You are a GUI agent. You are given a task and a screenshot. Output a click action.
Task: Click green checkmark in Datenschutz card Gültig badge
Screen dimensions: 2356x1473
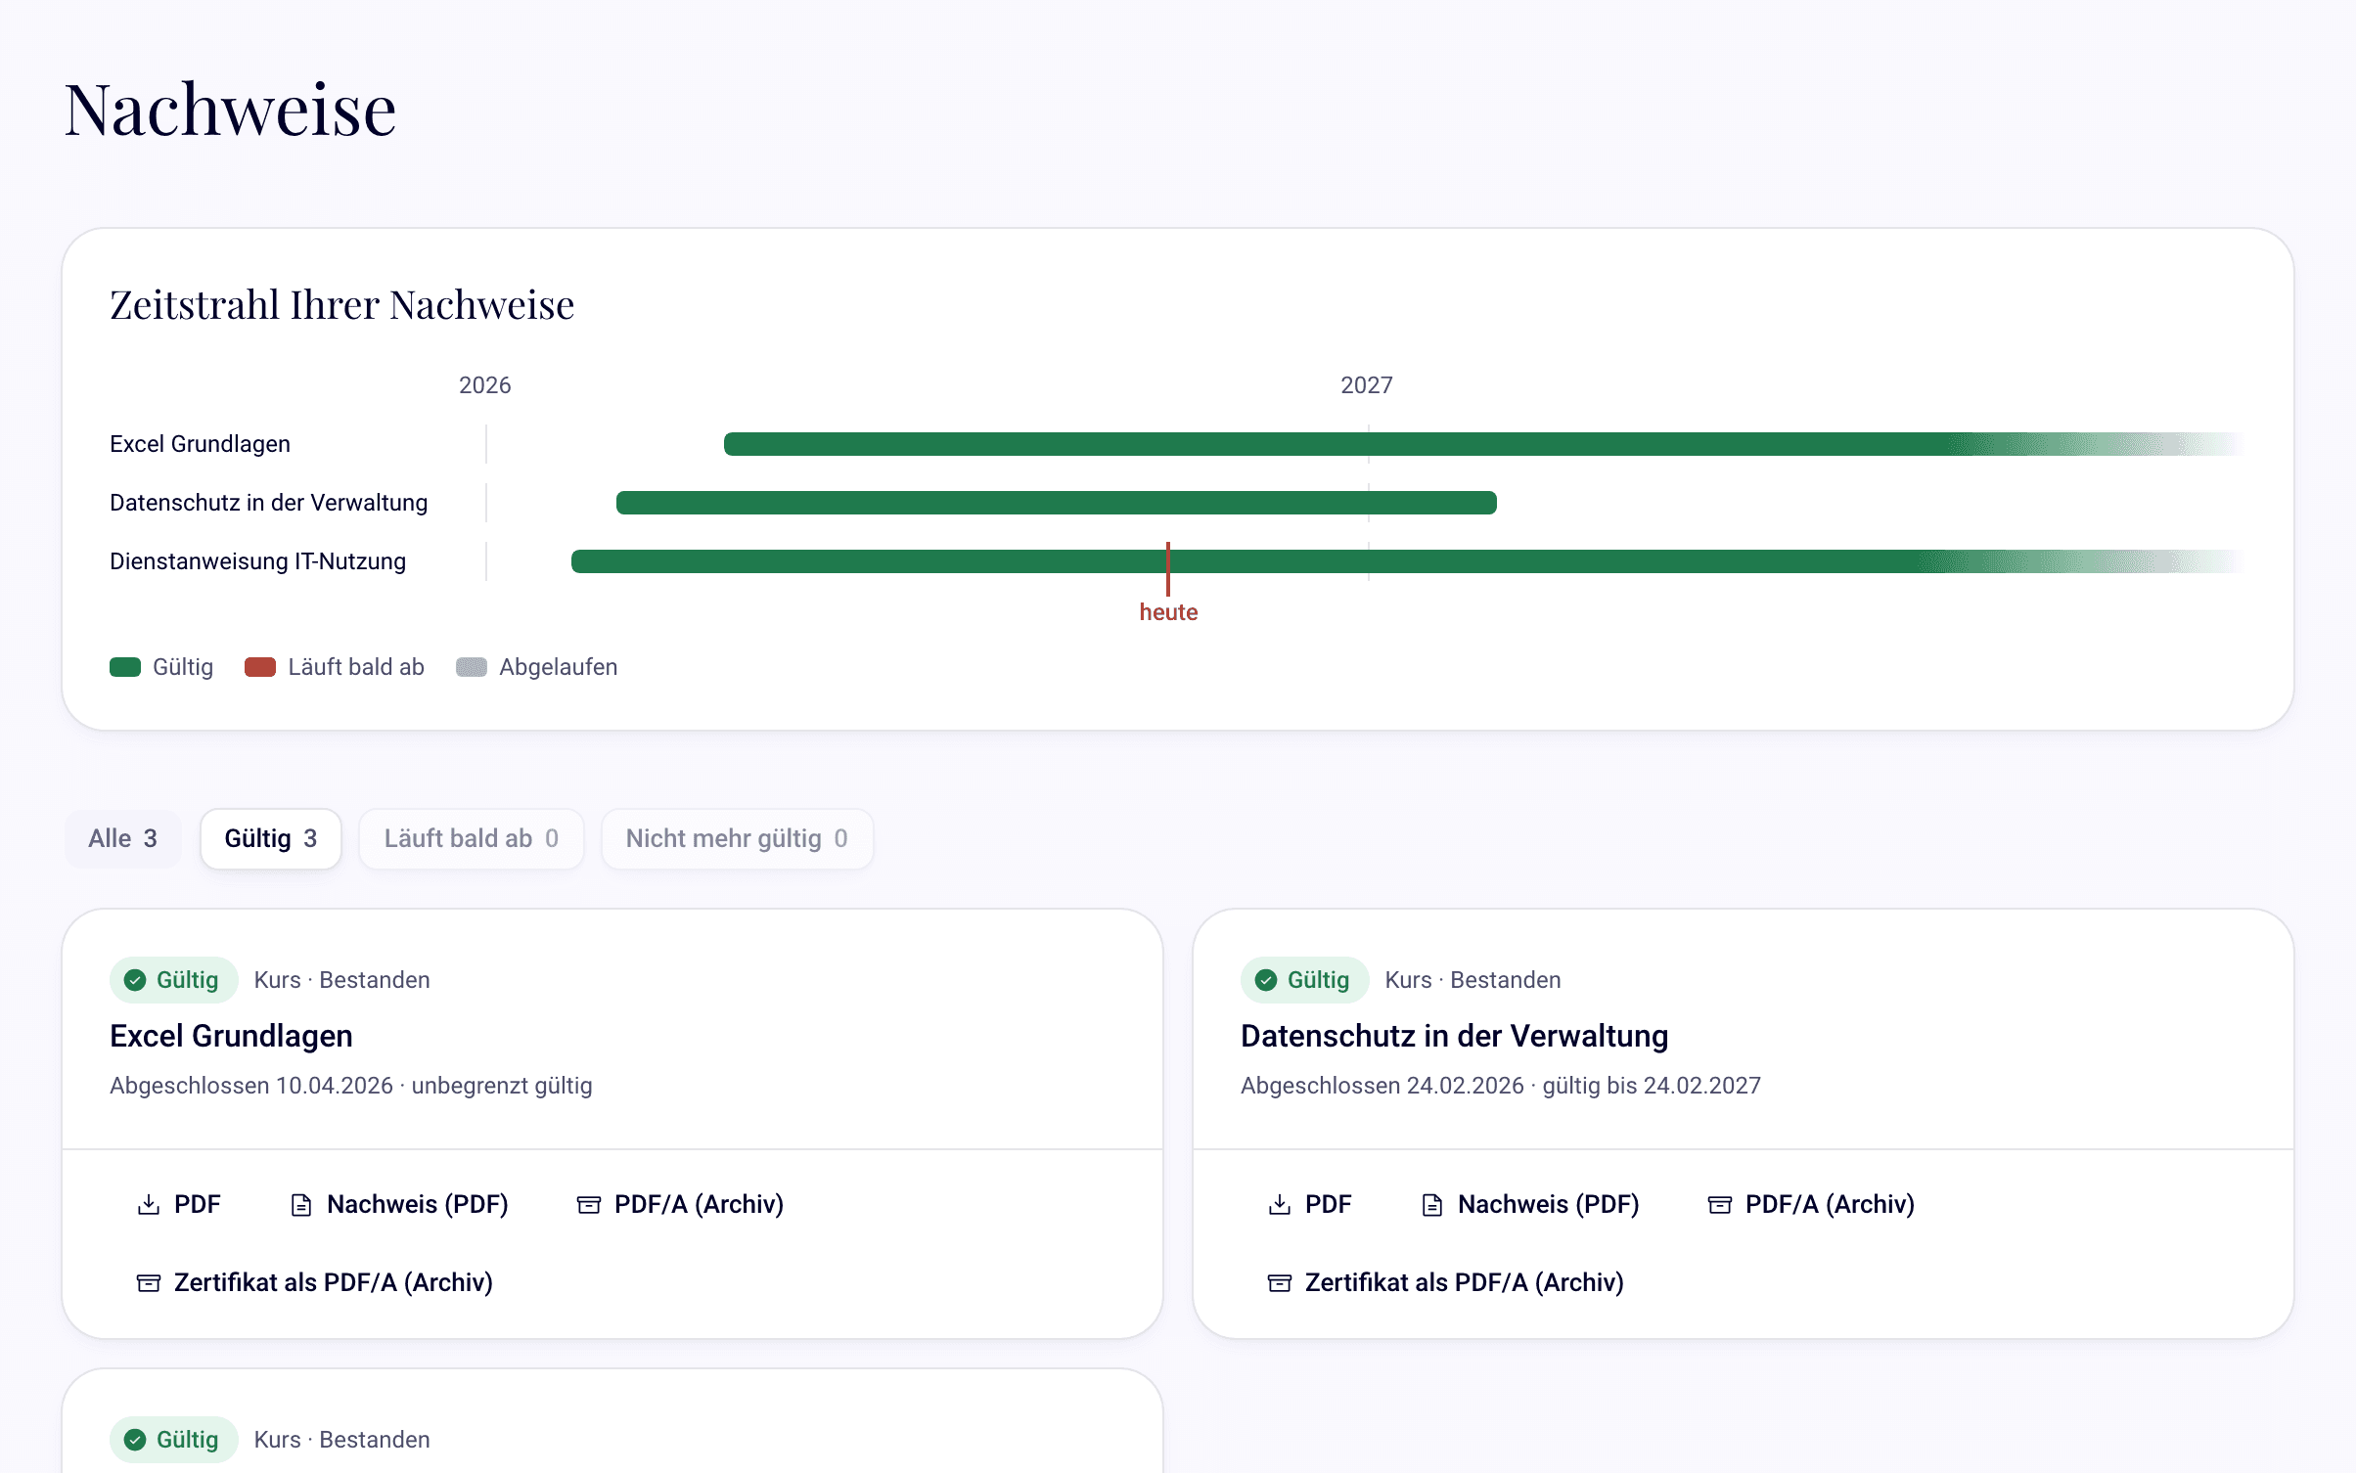(x=1267, y=980)
